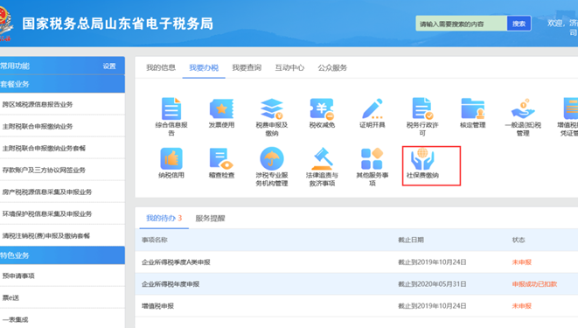The width and height of the screenshot is (578, 328).
Task: Click 设置 in 常用功能 header
Action: 109,66
